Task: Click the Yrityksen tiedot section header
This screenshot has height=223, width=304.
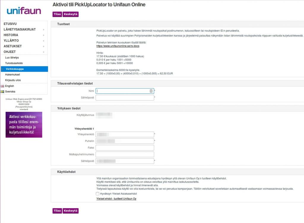Action: [x=69, y=109]
